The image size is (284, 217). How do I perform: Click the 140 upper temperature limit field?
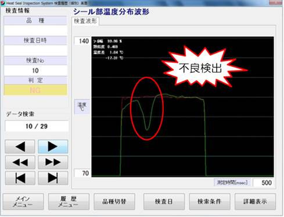pos(82,41)
